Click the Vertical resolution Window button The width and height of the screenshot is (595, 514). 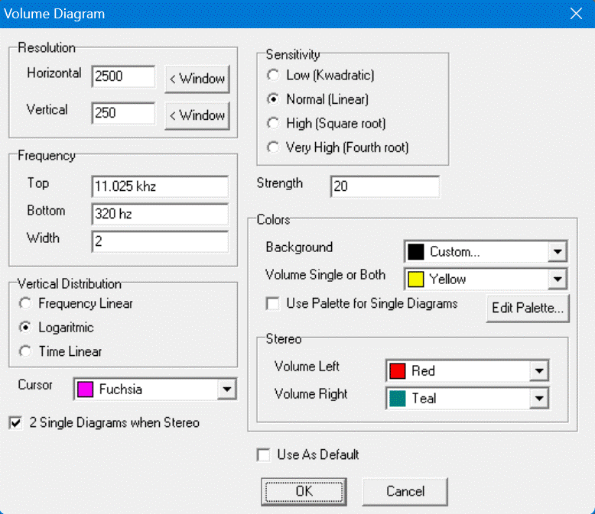click(x=197, y=115)
